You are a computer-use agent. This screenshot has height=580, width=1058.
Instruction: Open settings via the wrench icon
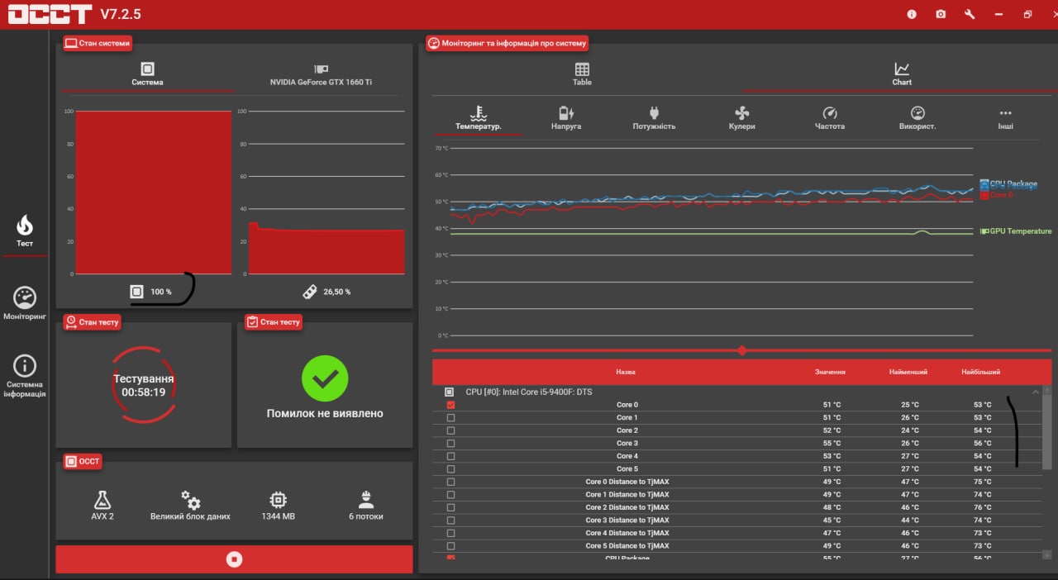coord(970,14)
